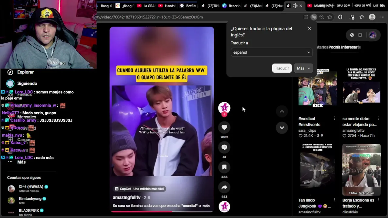Go to next video with down arrow
This screenshot has height=218, width=388.
[282, 127]
